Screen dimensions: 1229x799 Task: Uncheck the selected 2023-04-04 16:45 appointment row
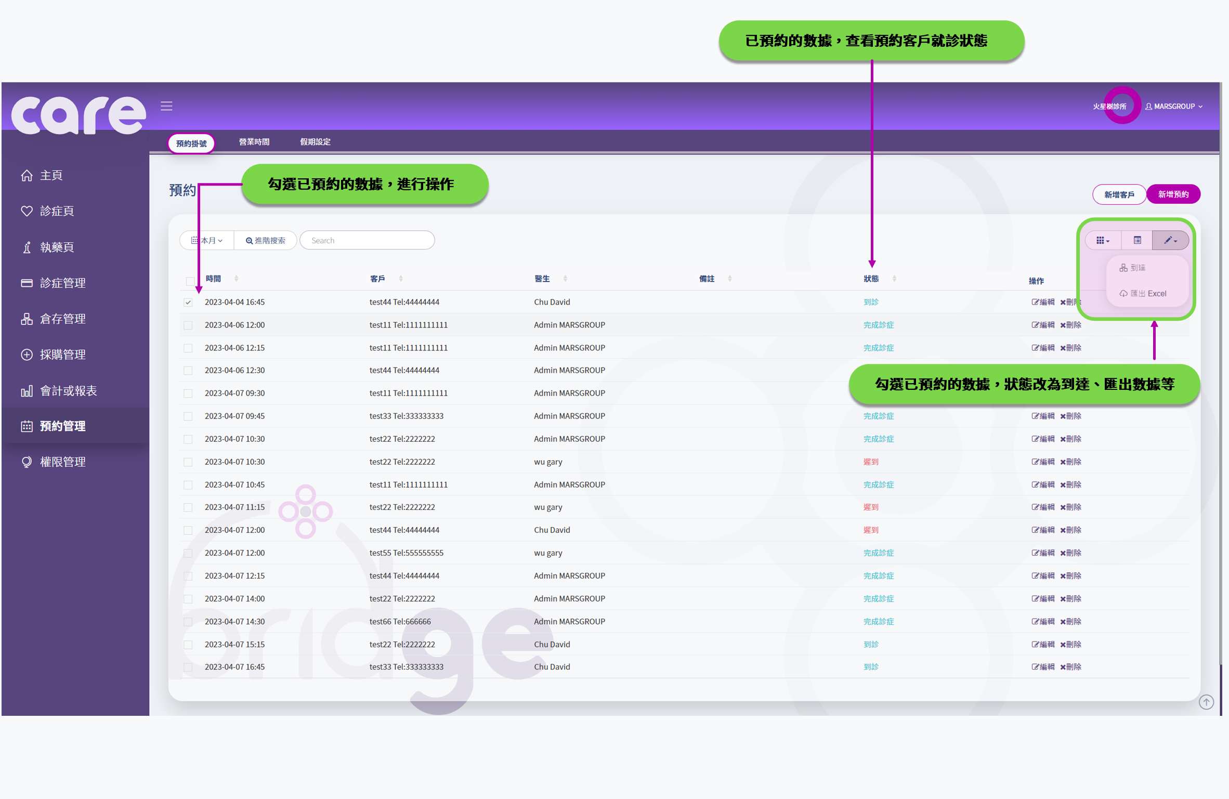pos(188,302)
